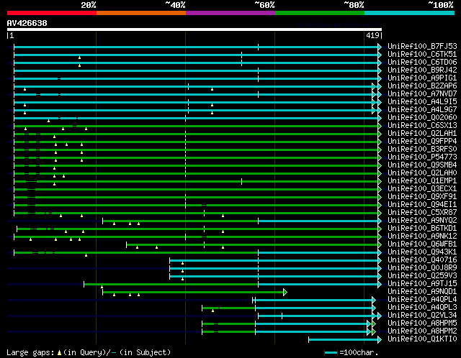
Task: Click the UniRef100_A4L9G7 label
Action: (x=422, y=110)
